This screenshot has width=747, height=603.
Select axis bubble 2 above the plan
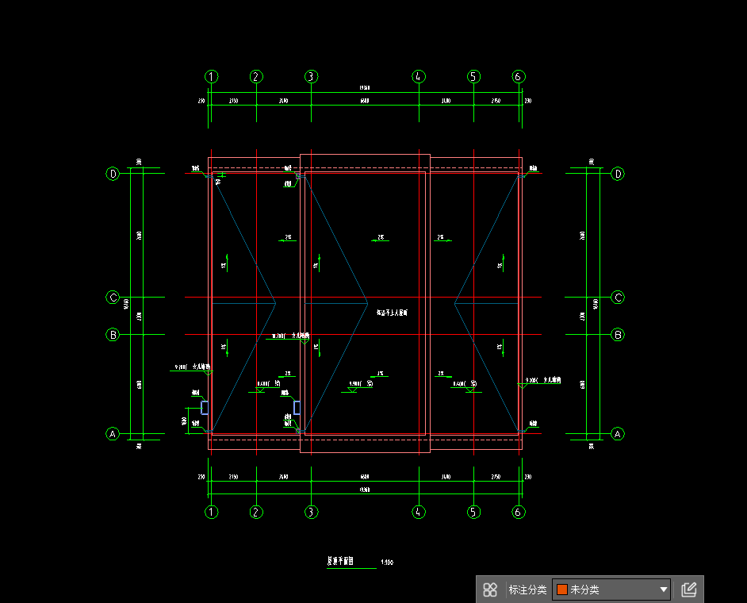tap(256, 76)
